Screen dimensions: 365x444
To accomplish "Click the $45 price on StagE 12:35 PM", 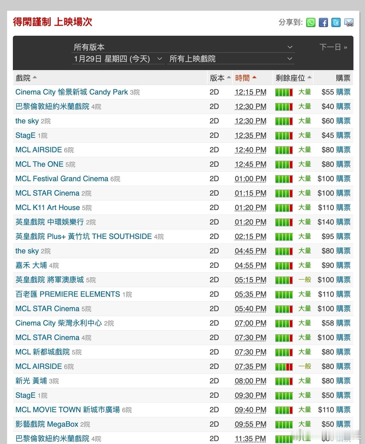I will pyautogui.click(x=328, y=135).
